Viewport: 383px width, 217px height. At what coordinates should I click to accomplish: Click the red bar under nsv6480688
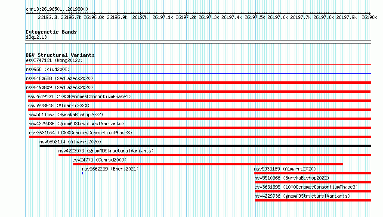pos(198,83)
